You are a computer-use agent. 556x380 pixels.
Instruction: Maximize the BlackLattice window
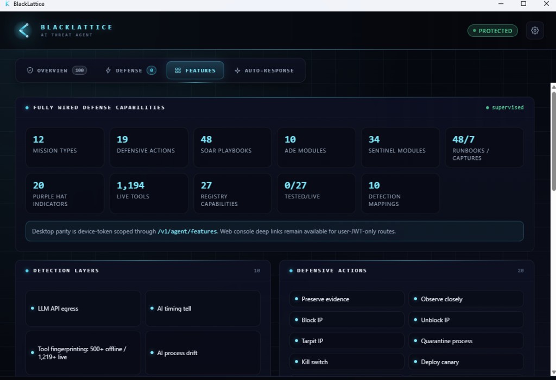tap(523, 4)
